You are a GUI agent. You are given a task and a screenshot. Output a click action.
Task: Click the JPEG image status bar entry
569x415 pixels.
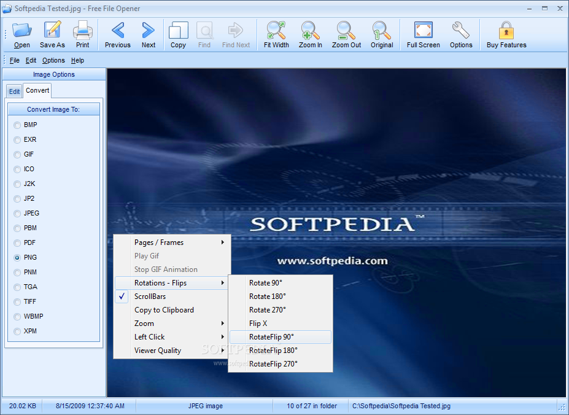tap(206, 406)
